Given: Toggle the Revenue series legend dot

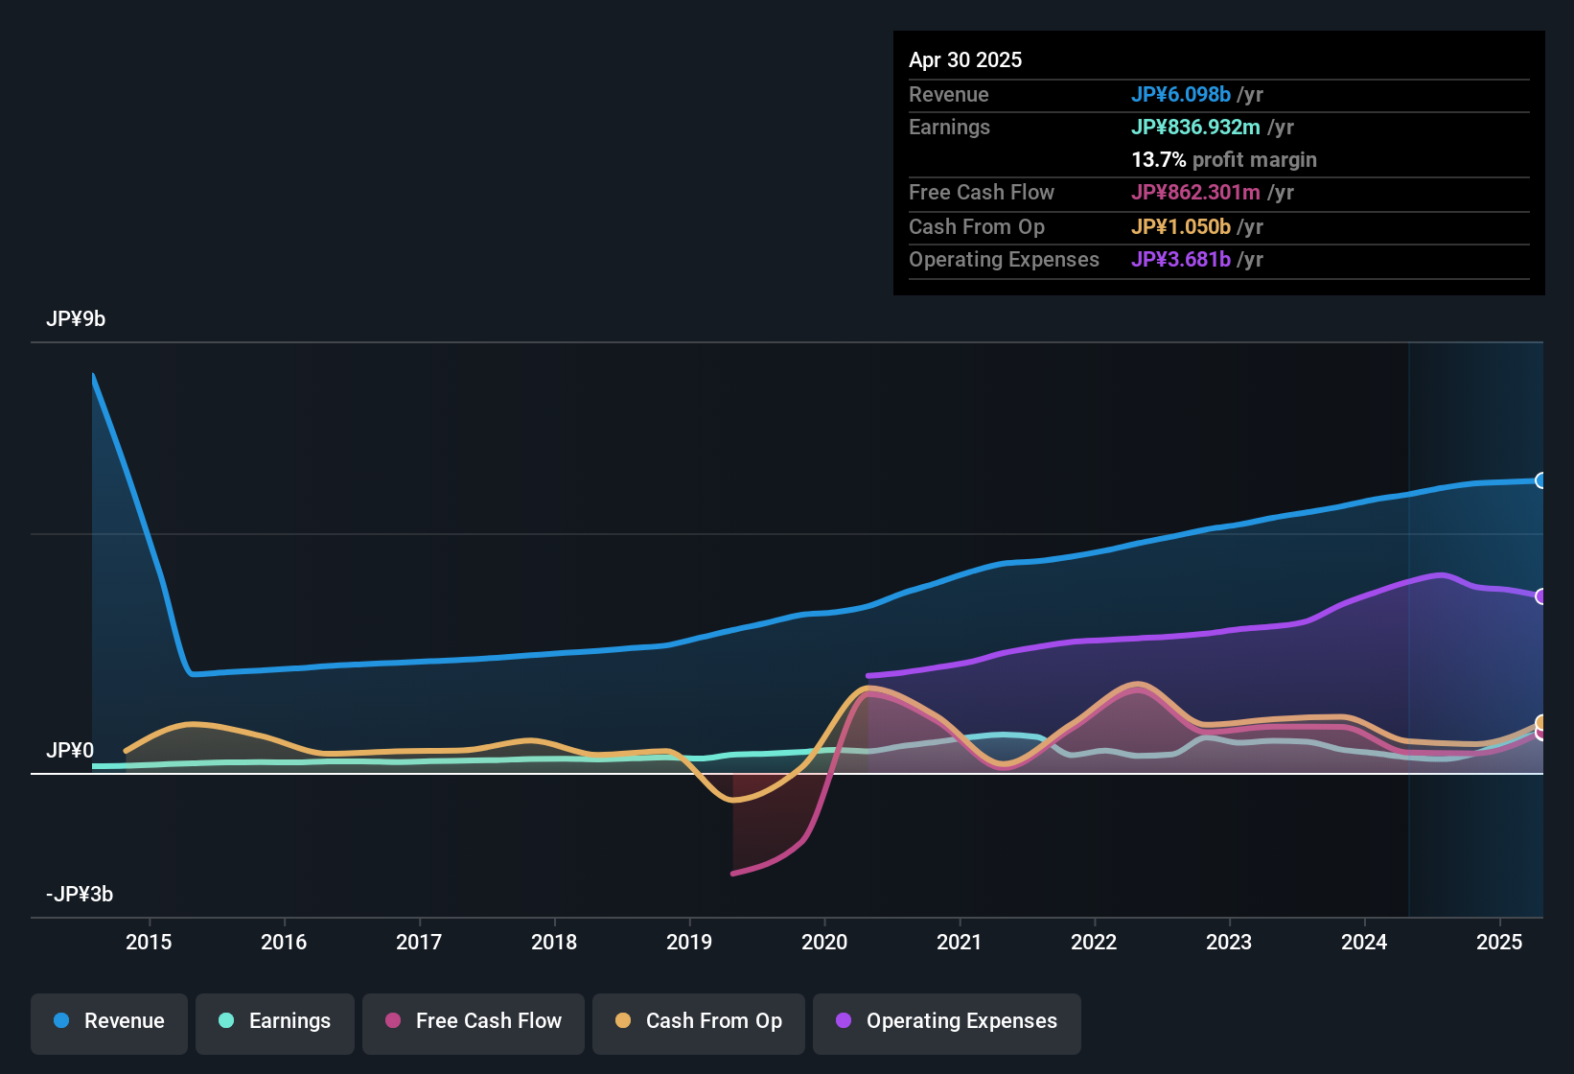Looking at the screenshot, I should pos(60,1021).
